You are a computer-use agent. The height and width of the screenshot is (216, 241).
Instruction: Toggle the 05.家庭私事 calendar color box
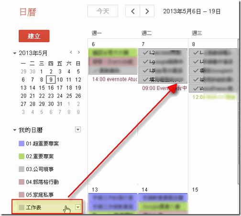coord(22,194)
